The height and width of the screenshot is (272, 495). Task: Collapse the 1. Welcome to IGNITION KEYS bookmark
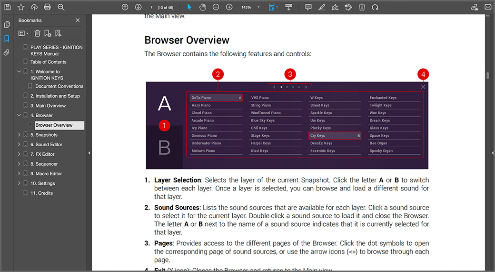pyautogui.click(x=19, y=72)
